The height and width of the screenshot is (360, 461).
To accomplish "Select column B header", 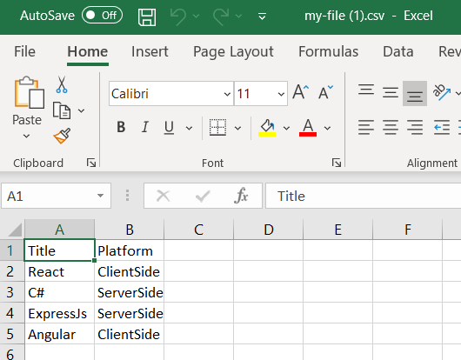I will pyautogui.click(x=130, y=230).
